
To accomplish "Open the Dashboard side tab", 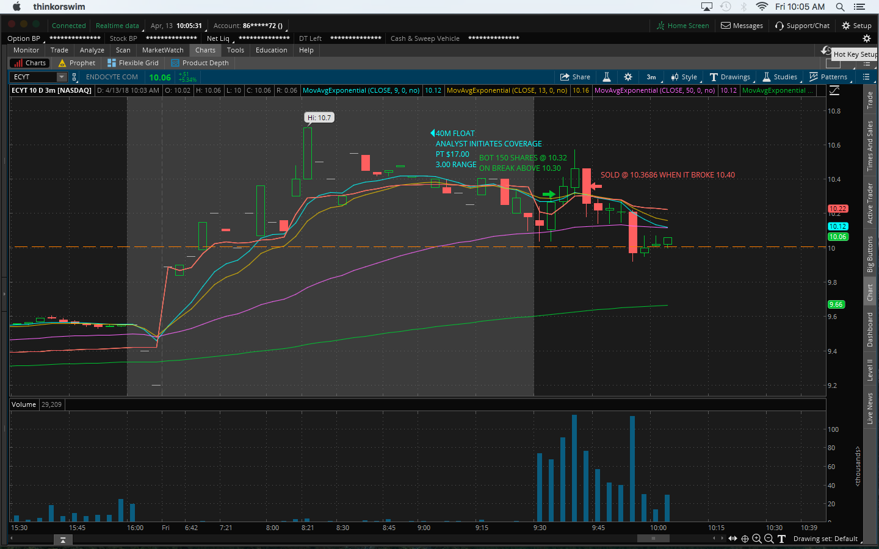I will point(870,329).
